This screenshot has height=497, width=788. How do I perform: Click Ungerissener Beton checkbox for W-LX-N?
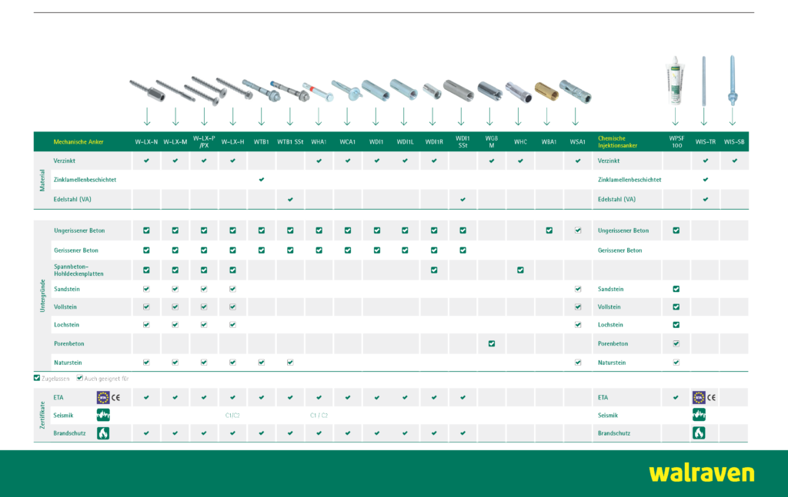(146, 230)
